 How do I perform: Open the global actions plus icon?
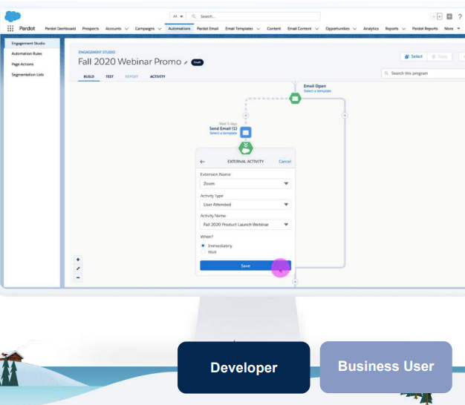click(449, 16)
